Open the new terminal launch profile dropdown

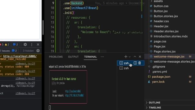[x=129, y=57]
